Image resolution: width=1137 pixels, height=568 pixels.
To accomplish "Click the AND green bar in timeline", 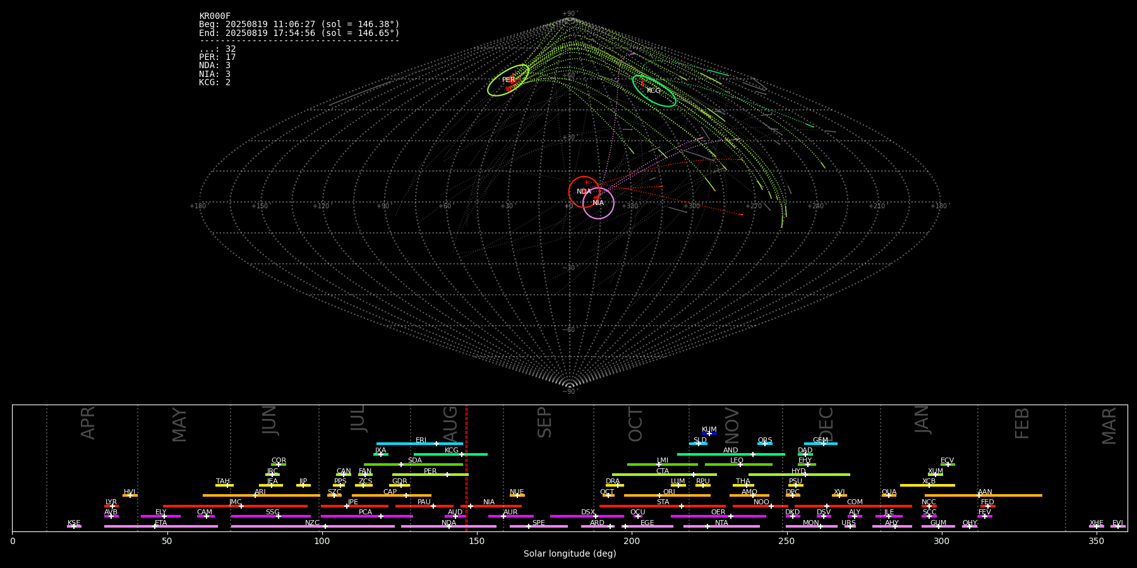I will [731, 454].
